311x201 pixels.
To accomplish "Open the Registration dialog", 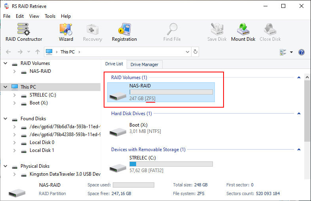I will click(124, 32).
